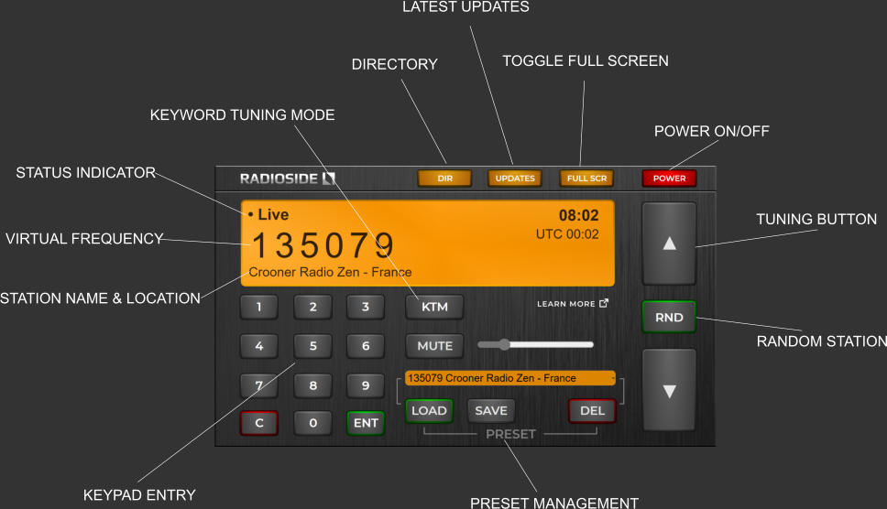Toggle full screen with FULL SCR
Viewport: 887px width, 509px height.
(586, 179)
